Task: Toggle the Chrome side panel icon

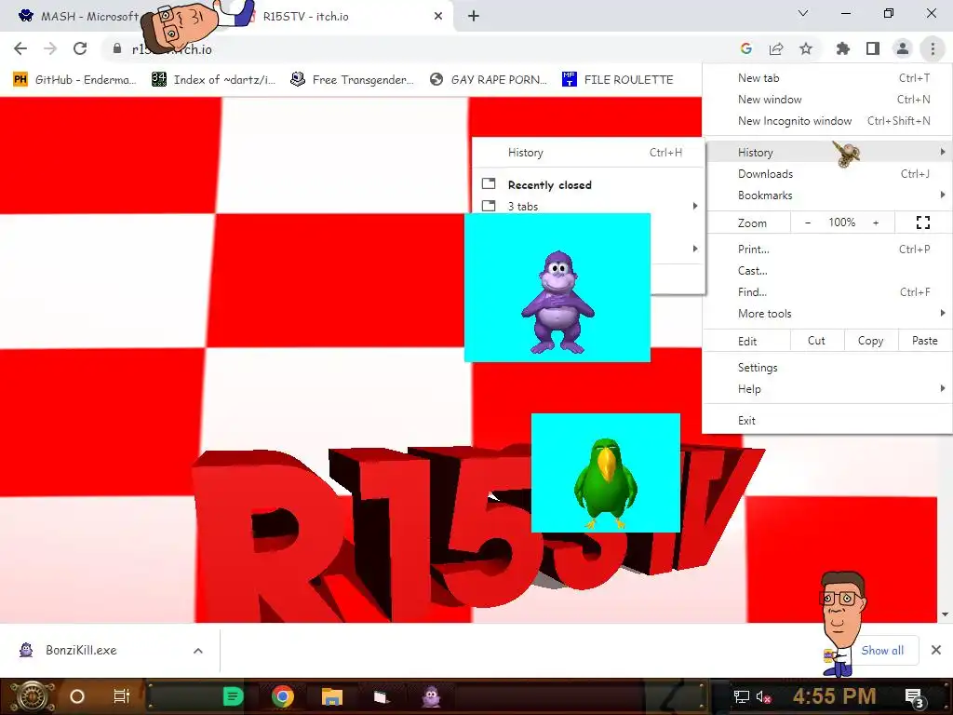Action: click(x=873, y=48)
